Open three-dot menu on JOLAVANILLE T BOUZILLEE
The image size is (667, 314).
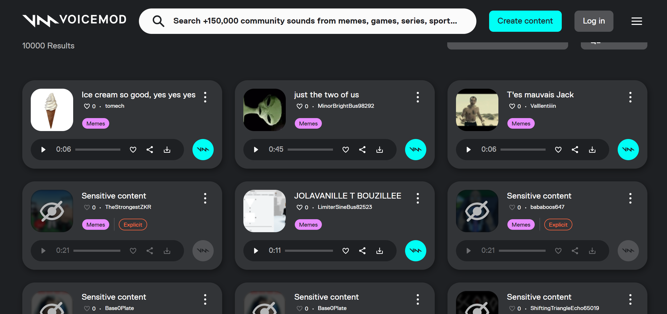pos(418,198)
